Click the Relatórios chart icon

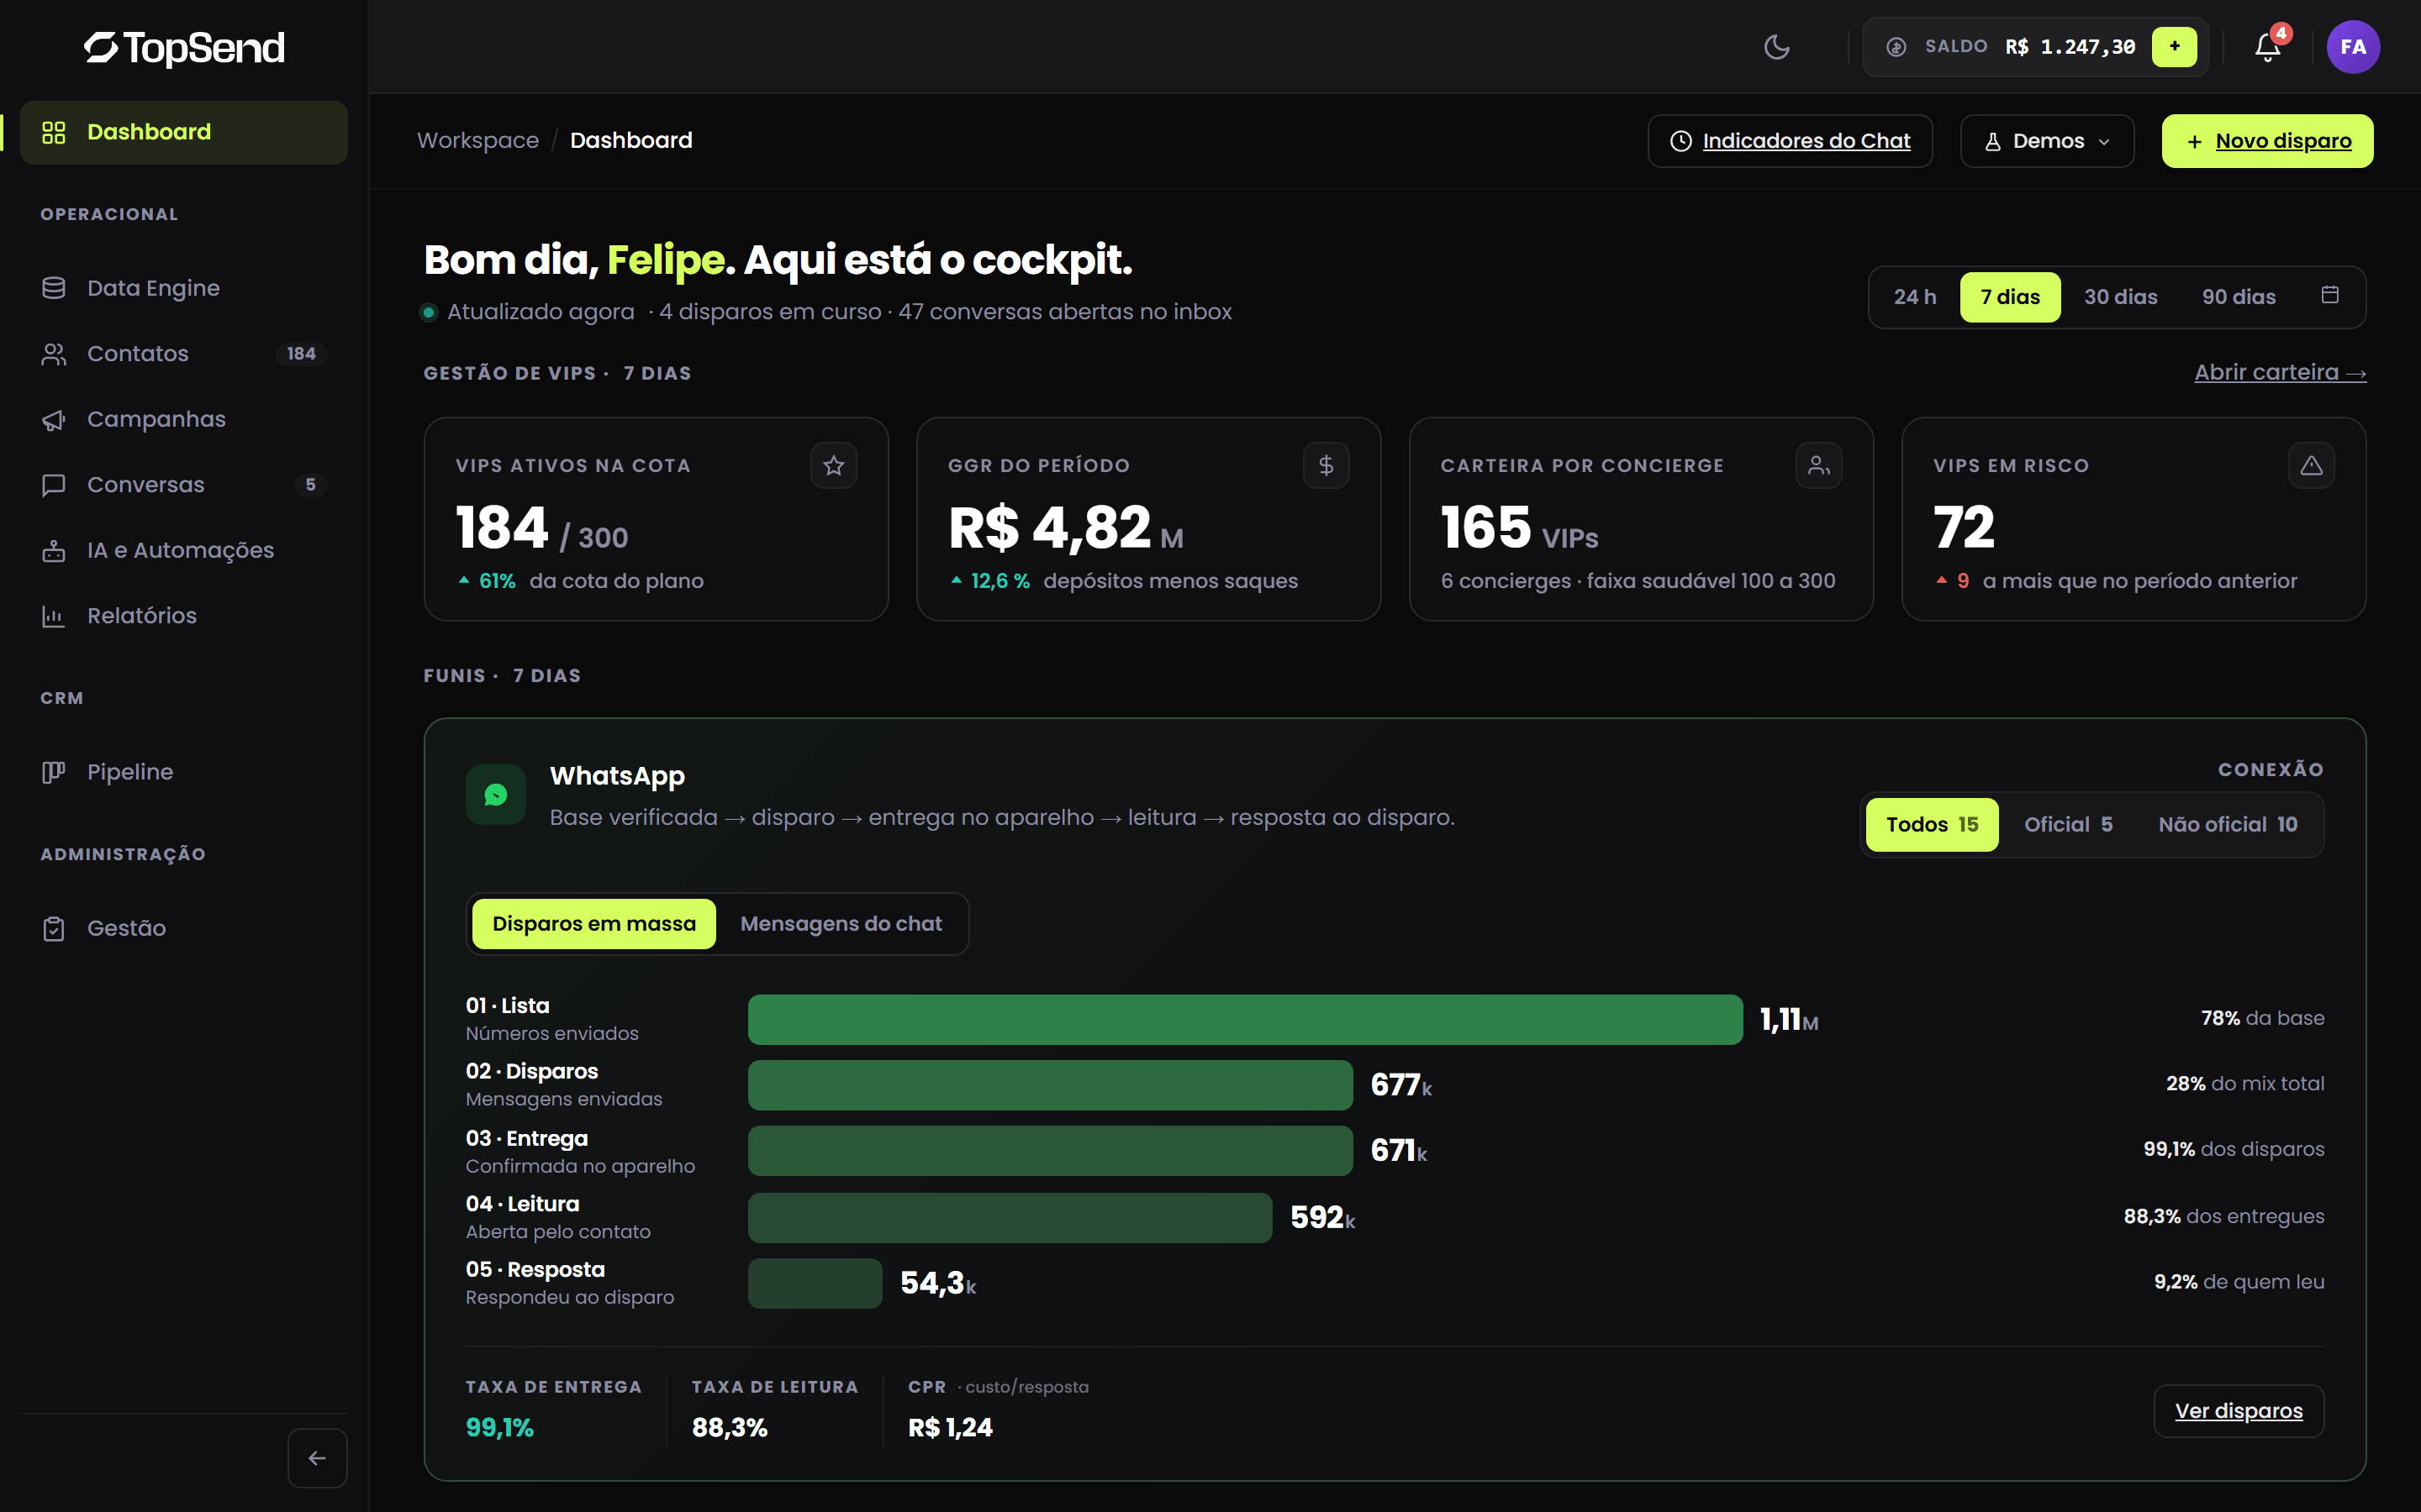[x=54, y=616]
